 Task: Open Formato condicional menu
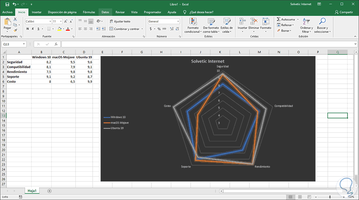coord(193,25)
